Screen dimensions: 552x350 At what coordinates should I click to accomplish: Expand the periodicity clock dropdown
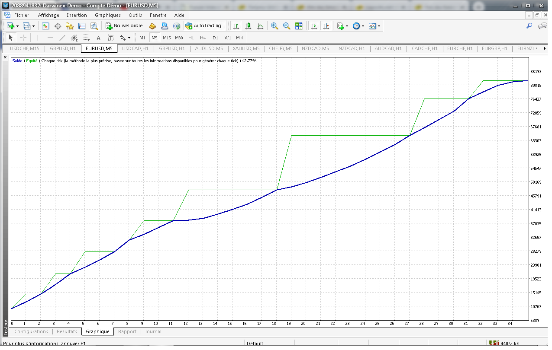coord(363,26)
